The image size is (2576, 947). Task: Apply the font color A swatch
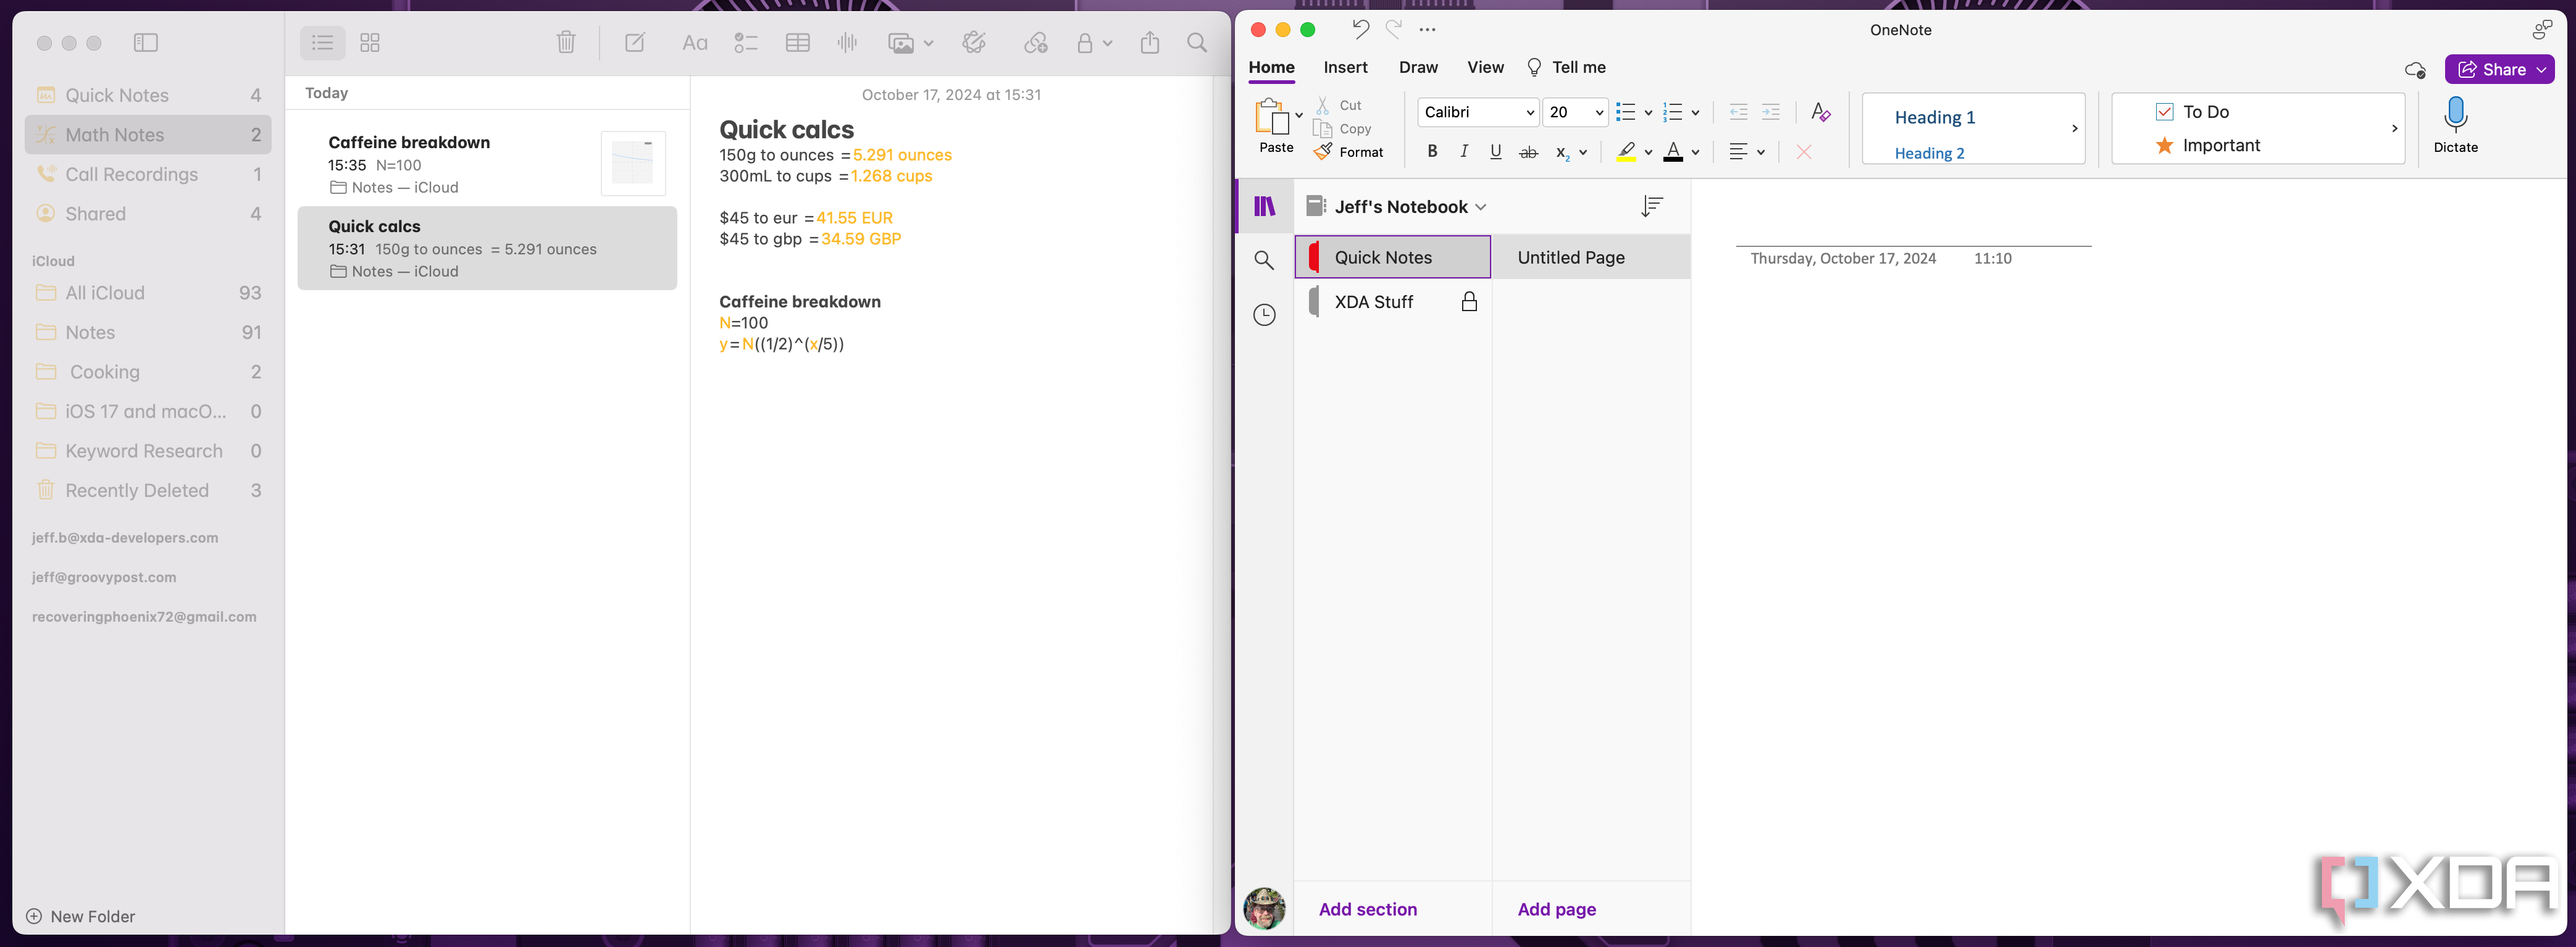(1673, 152)
